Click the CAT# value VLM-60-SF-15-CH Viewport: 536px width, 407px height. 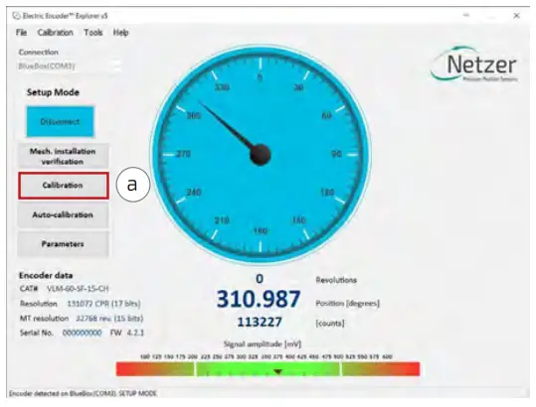point(78,289)
